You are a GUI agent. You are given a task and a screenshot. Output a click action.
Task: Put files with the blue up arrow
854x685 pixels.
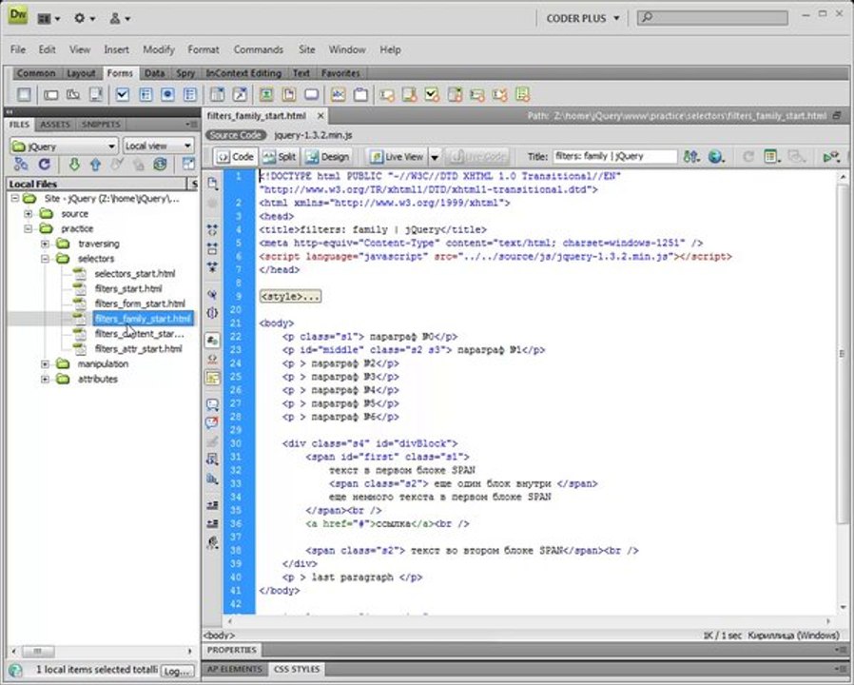point(95,164)
